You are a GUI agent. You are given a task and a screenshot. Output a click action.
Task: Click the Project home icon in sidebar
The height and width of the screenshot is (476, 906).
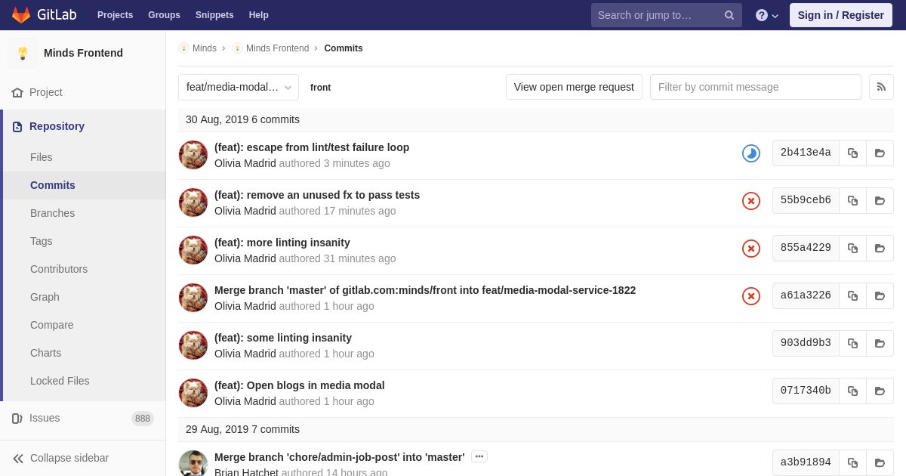tap(17, 92)
